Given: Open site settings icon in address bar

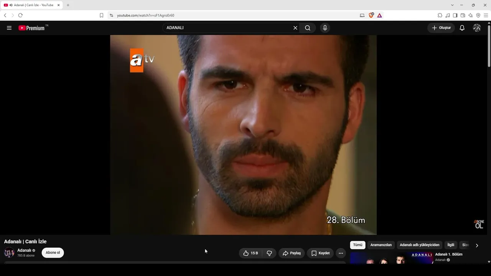Looking at the screenshot, I should pyautogui.click(x=111, y=15).
